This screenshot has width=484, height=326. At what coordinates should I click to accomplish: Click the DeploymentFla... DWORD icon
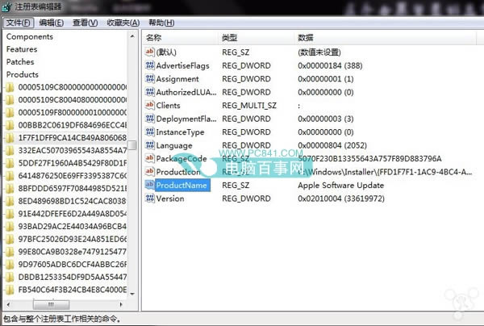150,119
